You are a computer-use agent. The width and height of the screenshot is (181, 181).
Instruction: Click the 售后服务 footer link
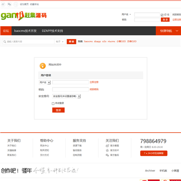coord(77,150)
